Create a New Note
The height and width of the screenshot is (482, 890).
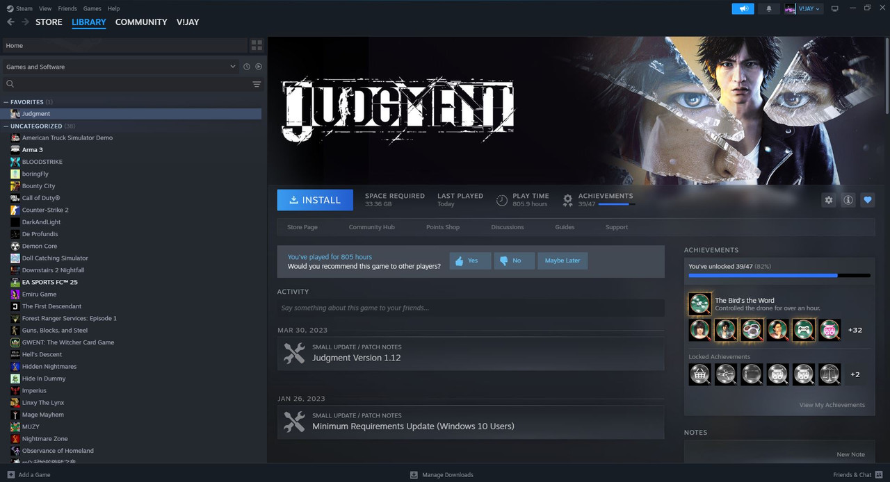pyautogui.click(x=850, y=454)
